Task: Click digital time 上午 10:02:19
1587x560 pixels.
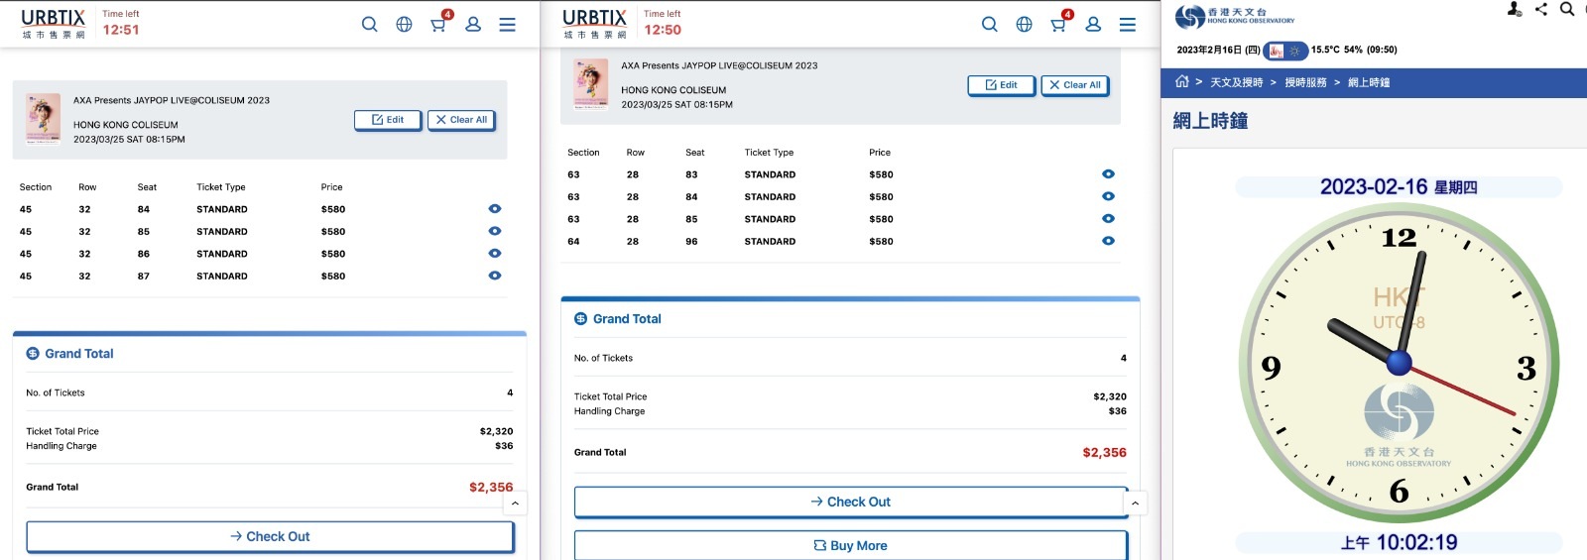Action: pos(1399,542)
